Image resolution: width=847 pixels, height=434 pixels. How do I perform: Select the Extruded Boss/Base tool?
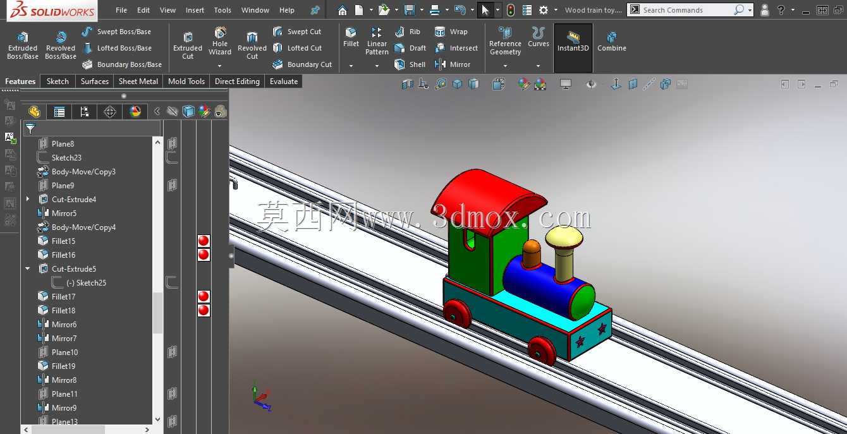click(23, 45)
